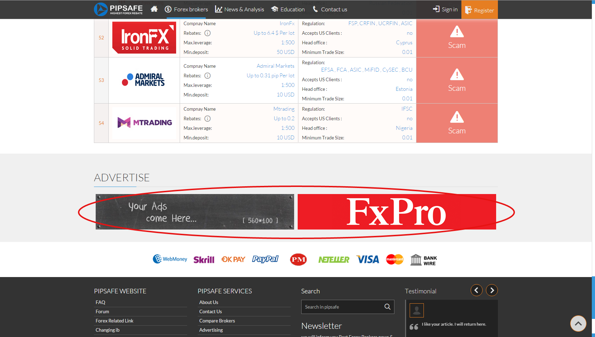Click PayPal payment logo
The image size is (595, 337).
tap(265, 259)
